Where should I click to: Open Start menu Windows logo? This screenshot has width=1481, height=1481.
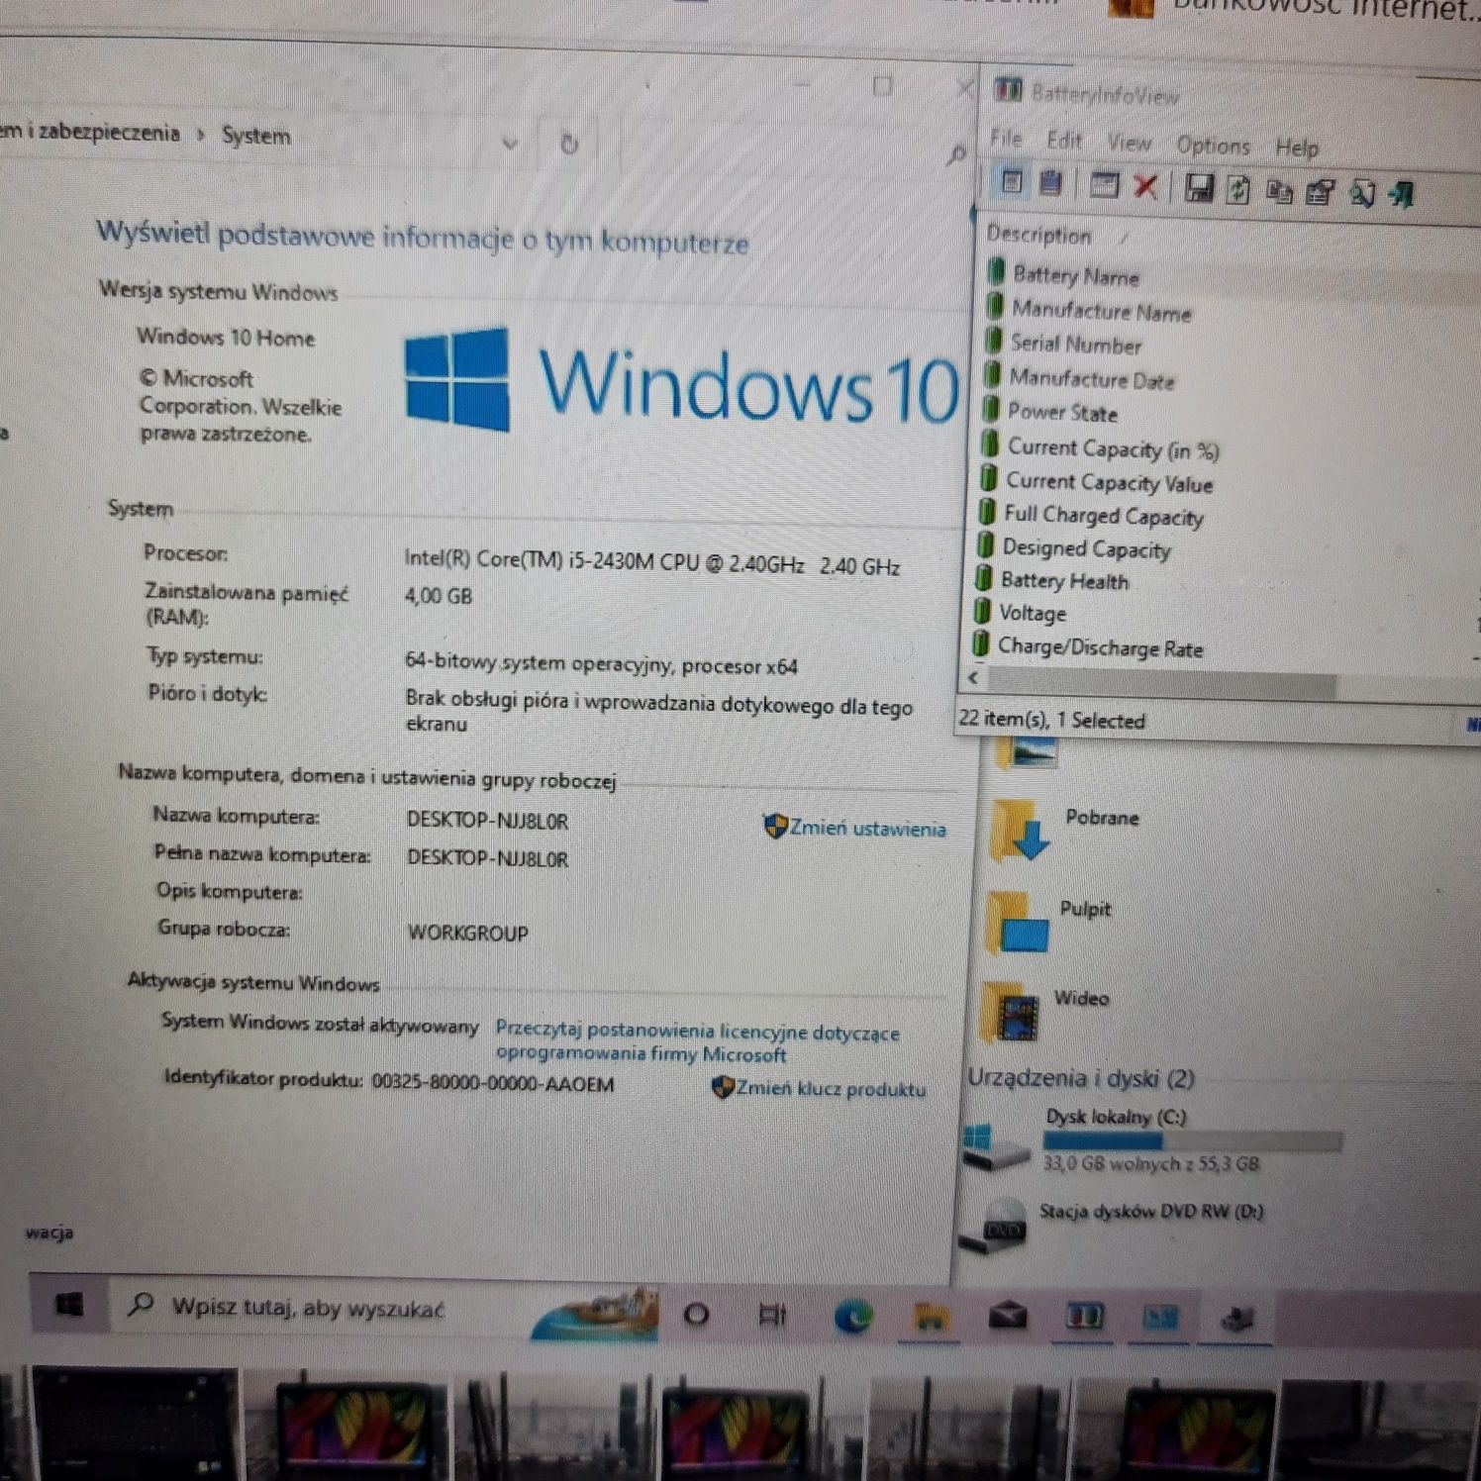click(68, 1305)
